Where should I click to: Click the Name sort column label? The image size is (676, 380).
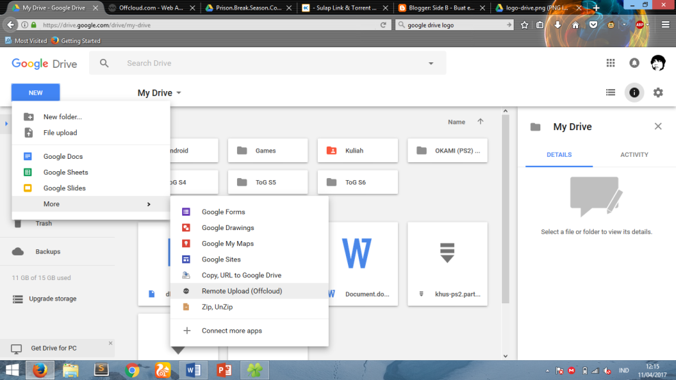click(456, 122)
